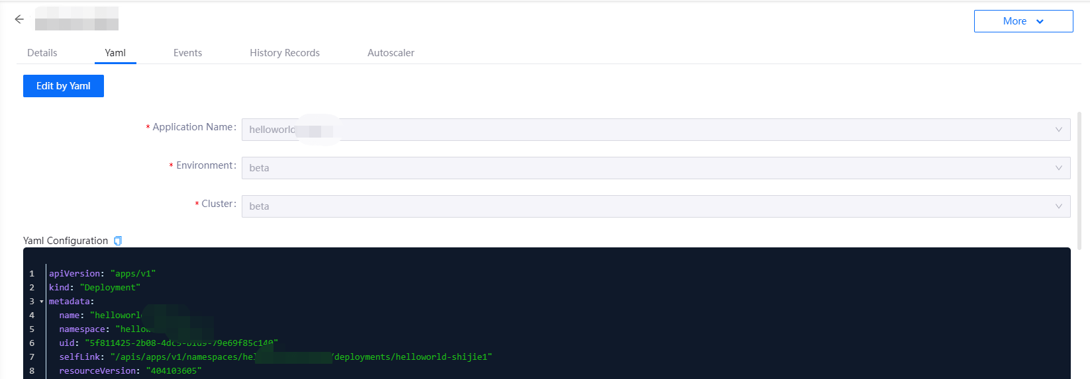Expand the Environment dropdown

[656, 168]
